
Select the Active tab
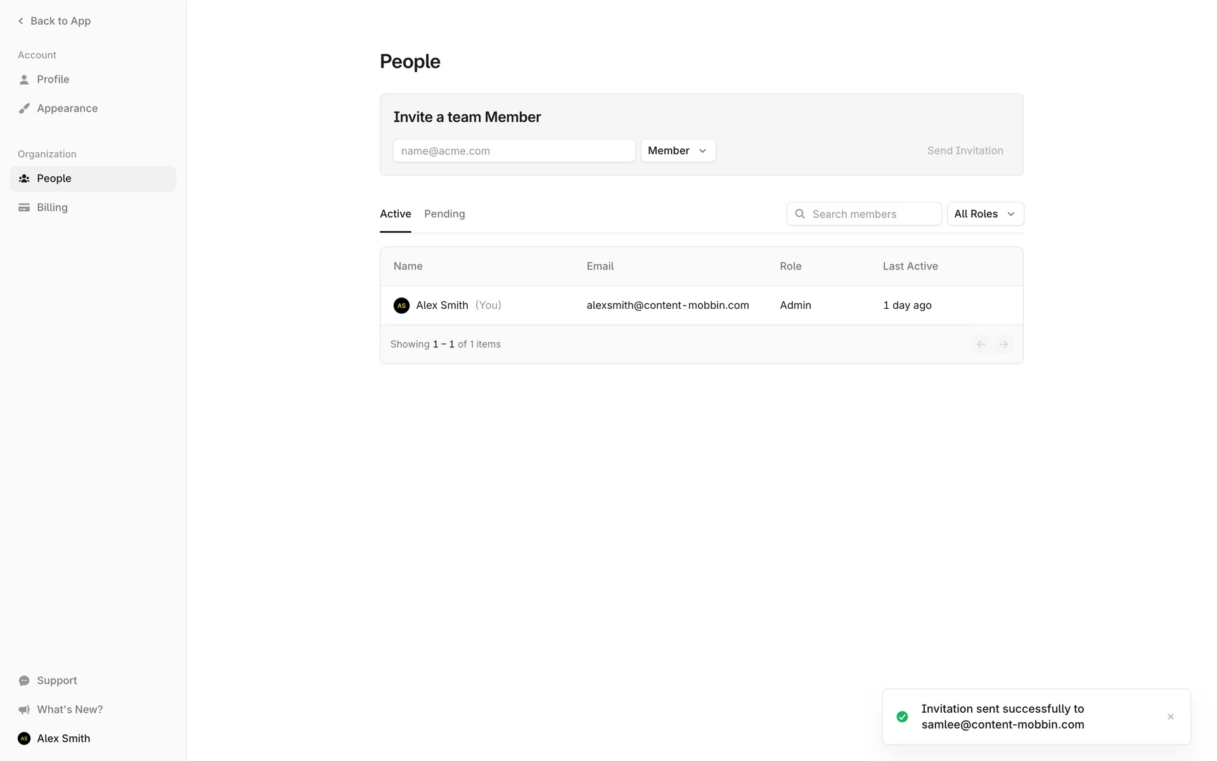coord(396,214)
